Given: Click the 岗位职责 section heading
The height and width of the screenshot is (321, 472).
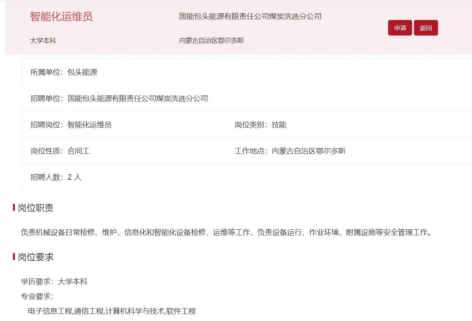Looking at the screenshot, I should (35, 208).
